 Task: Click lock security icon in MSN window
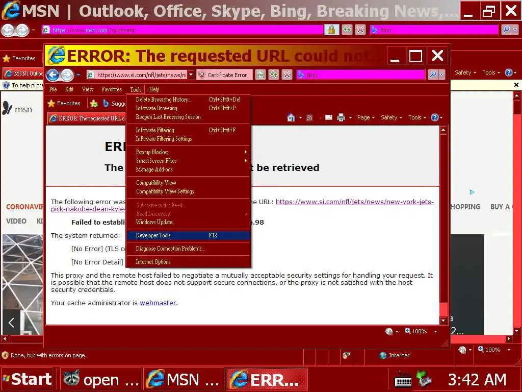pos(331,30)
